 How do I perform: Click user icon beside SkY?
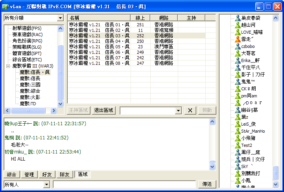tap(238, 166)
